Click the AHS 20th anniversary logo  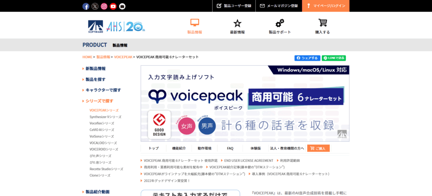[x=126, y=26]
